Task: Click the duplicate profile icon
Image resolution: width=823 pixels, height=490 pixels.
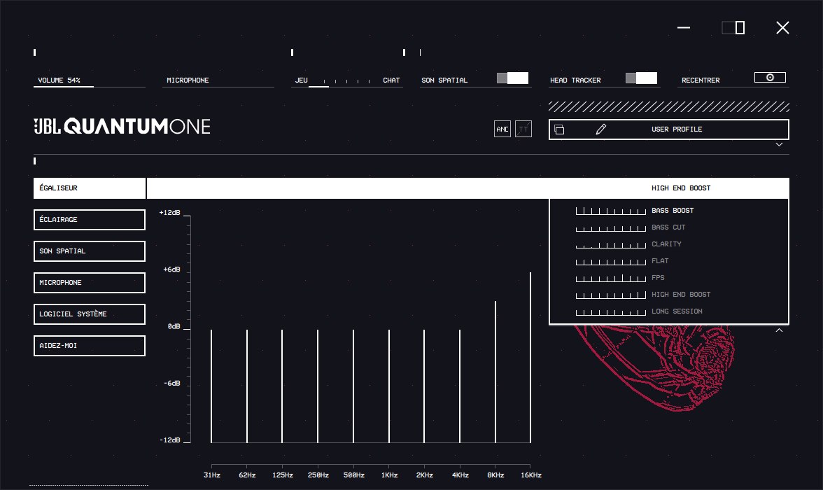Action: point(560,129)
